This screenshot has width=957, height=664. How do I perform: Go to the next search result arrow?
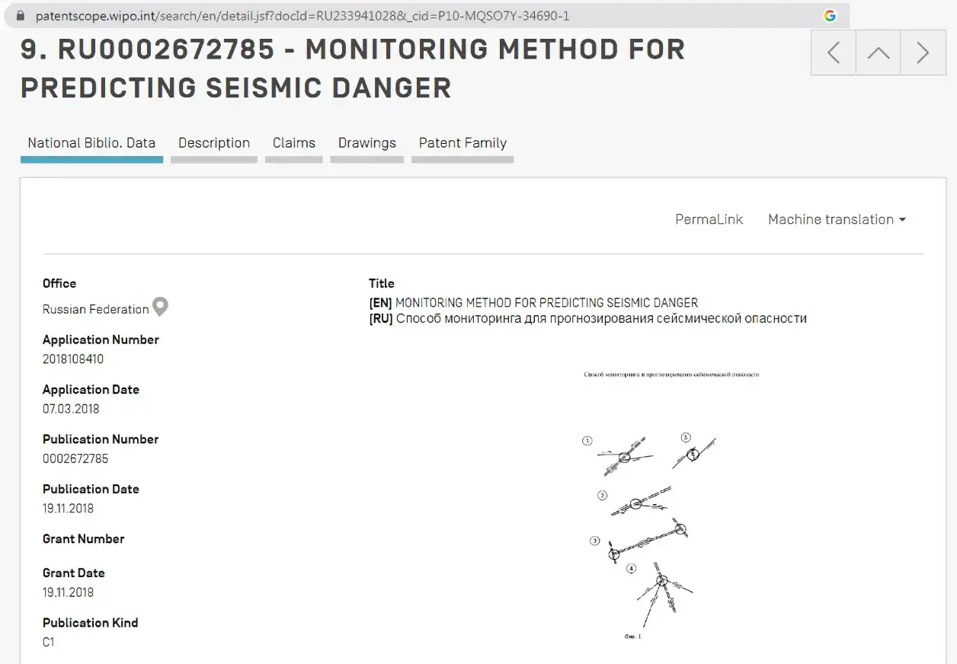point(923,53)
